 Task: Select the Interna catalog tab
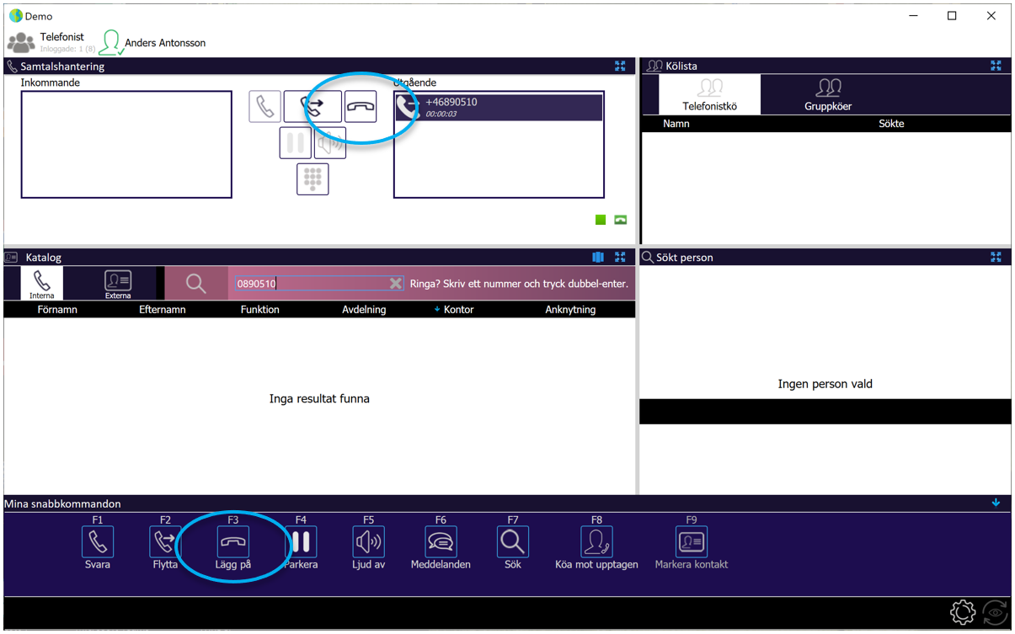click(x=41, y=284)
